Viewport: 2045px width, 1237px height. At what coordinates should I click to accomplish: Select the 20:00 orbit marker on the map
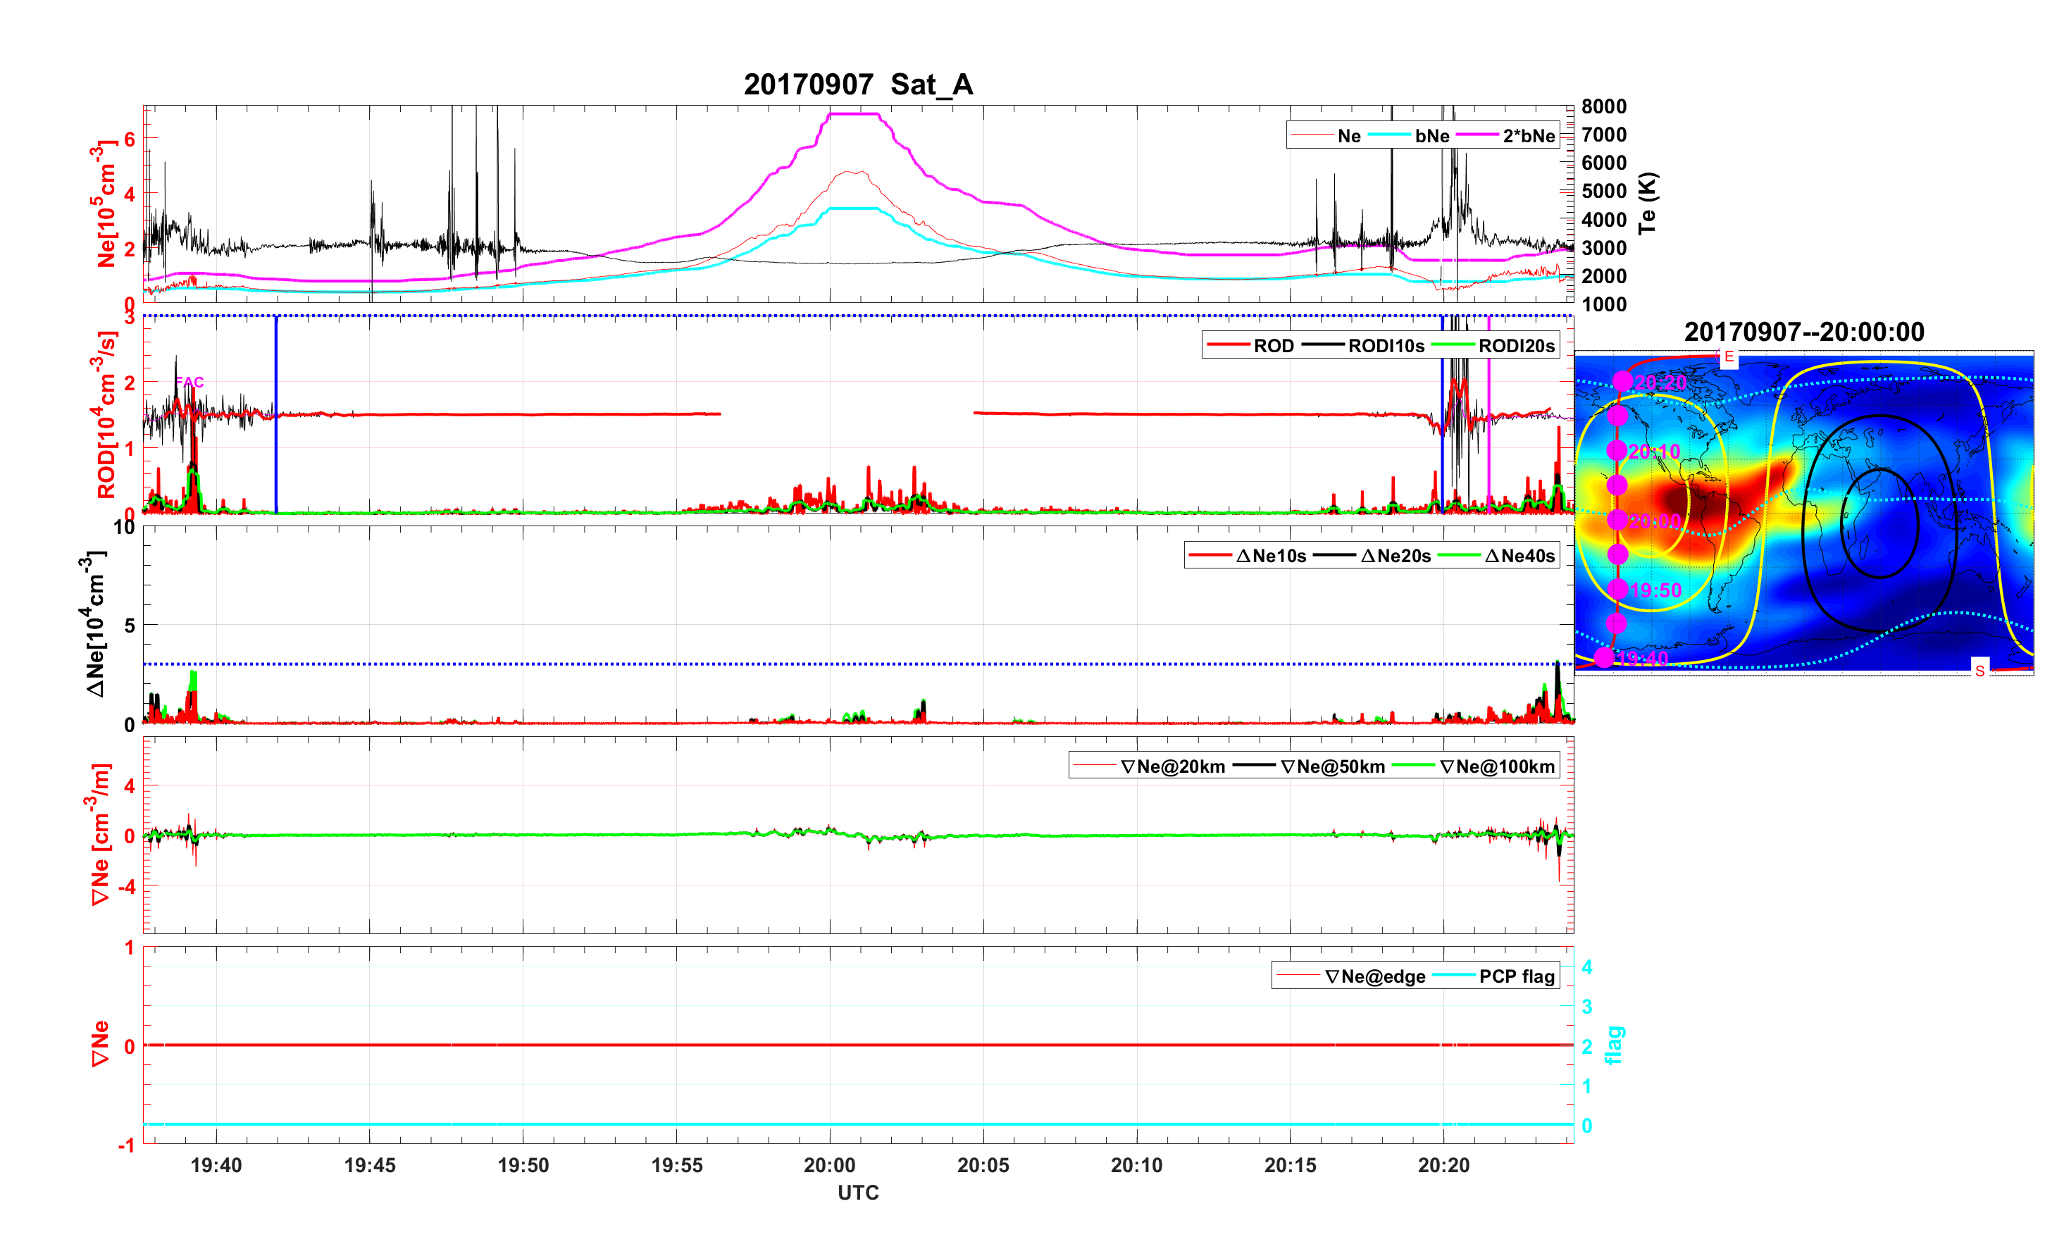tap(1617, 520)
